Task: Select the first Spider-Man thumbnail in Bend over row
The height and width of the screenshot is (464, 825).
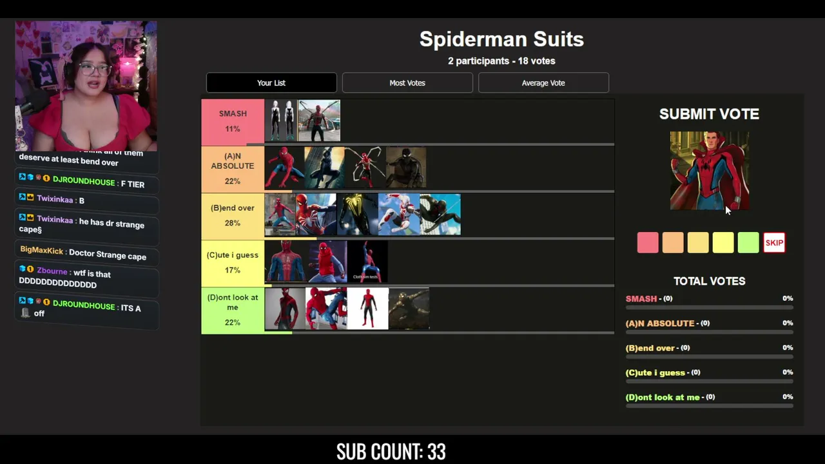Action: [280, 215]
